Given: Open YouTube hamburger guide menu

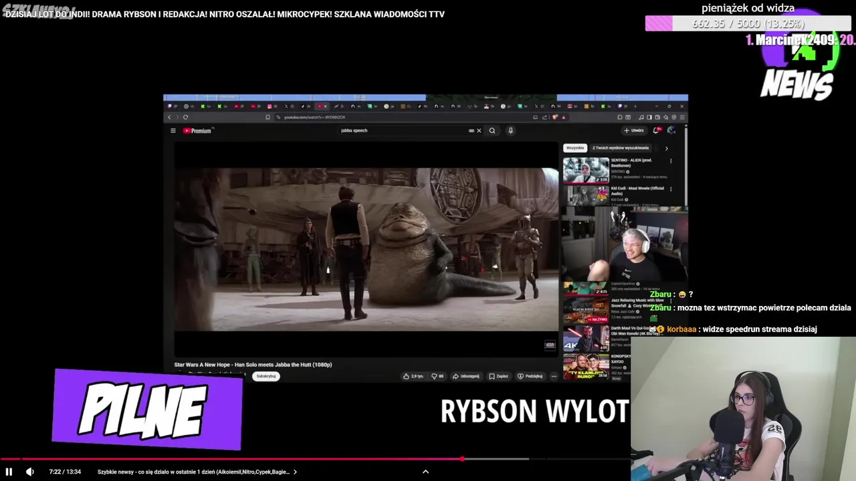Looking at the screenshot, I should coord(173,131).
